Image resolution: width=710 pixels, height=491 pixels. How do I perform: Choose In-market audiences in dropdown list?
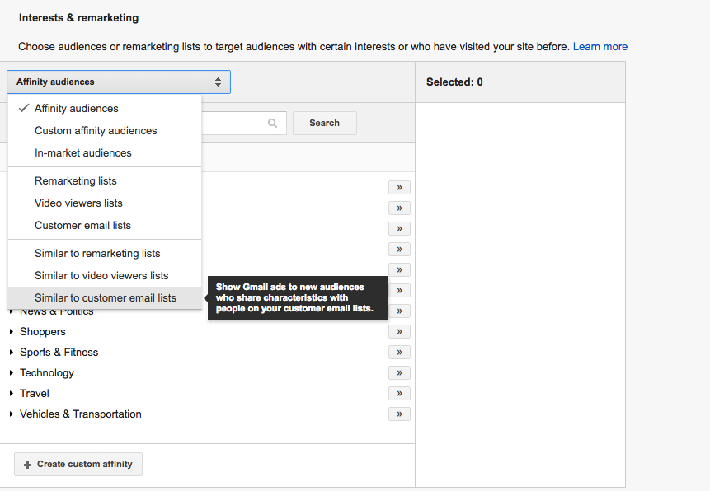click(x=83, y=153)
